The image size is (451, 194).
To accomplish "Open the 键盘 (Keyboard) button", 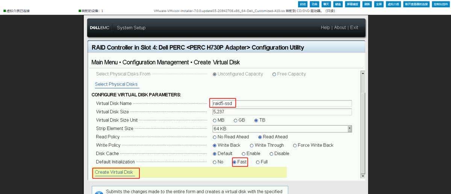I will pos(338,4).
